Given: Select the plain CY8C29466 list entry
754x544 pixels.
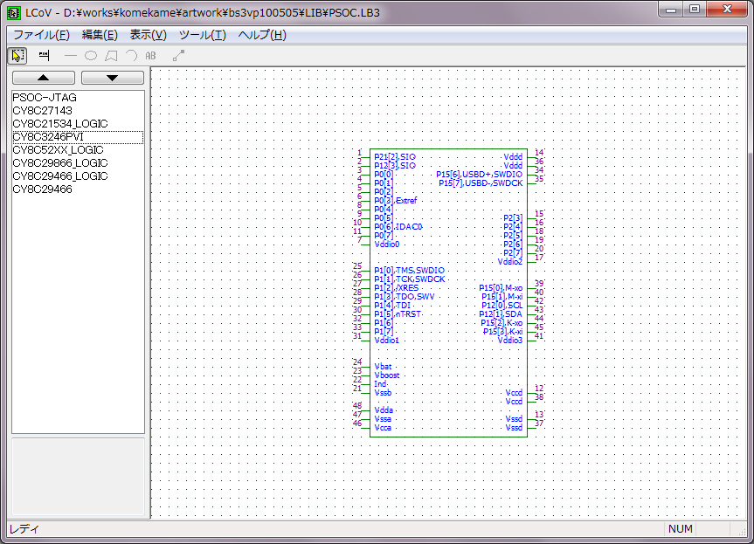Looking at the screenshot, I should coord(78,189).
